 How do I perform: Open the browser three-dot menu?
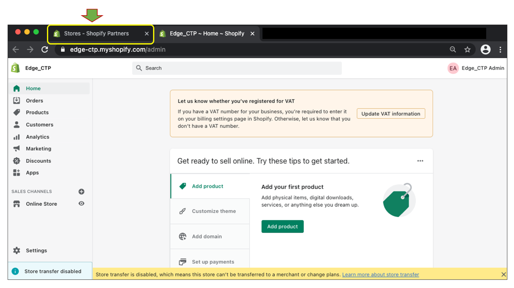[x=500, y=49]
